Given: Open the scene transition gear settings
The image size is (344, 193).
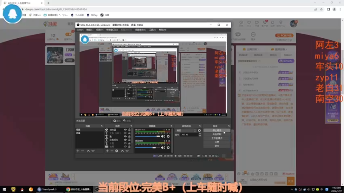Looking at the screenshot, I should [199, 130].
